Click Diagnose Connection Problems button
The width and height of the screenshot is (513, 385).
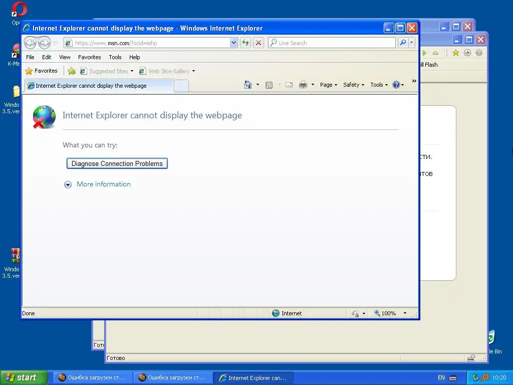click(x=117, y=163)
